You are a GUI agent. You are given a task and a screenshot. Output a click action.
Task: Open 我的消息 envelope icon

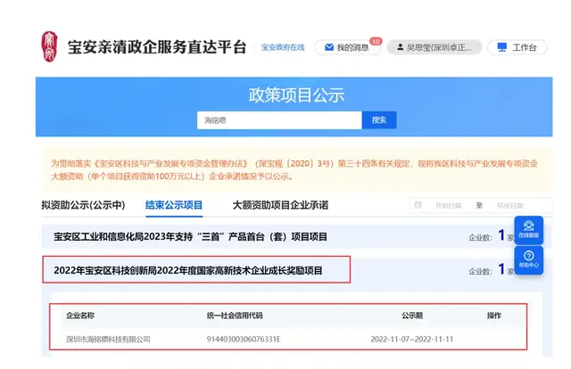pos(329,47)
